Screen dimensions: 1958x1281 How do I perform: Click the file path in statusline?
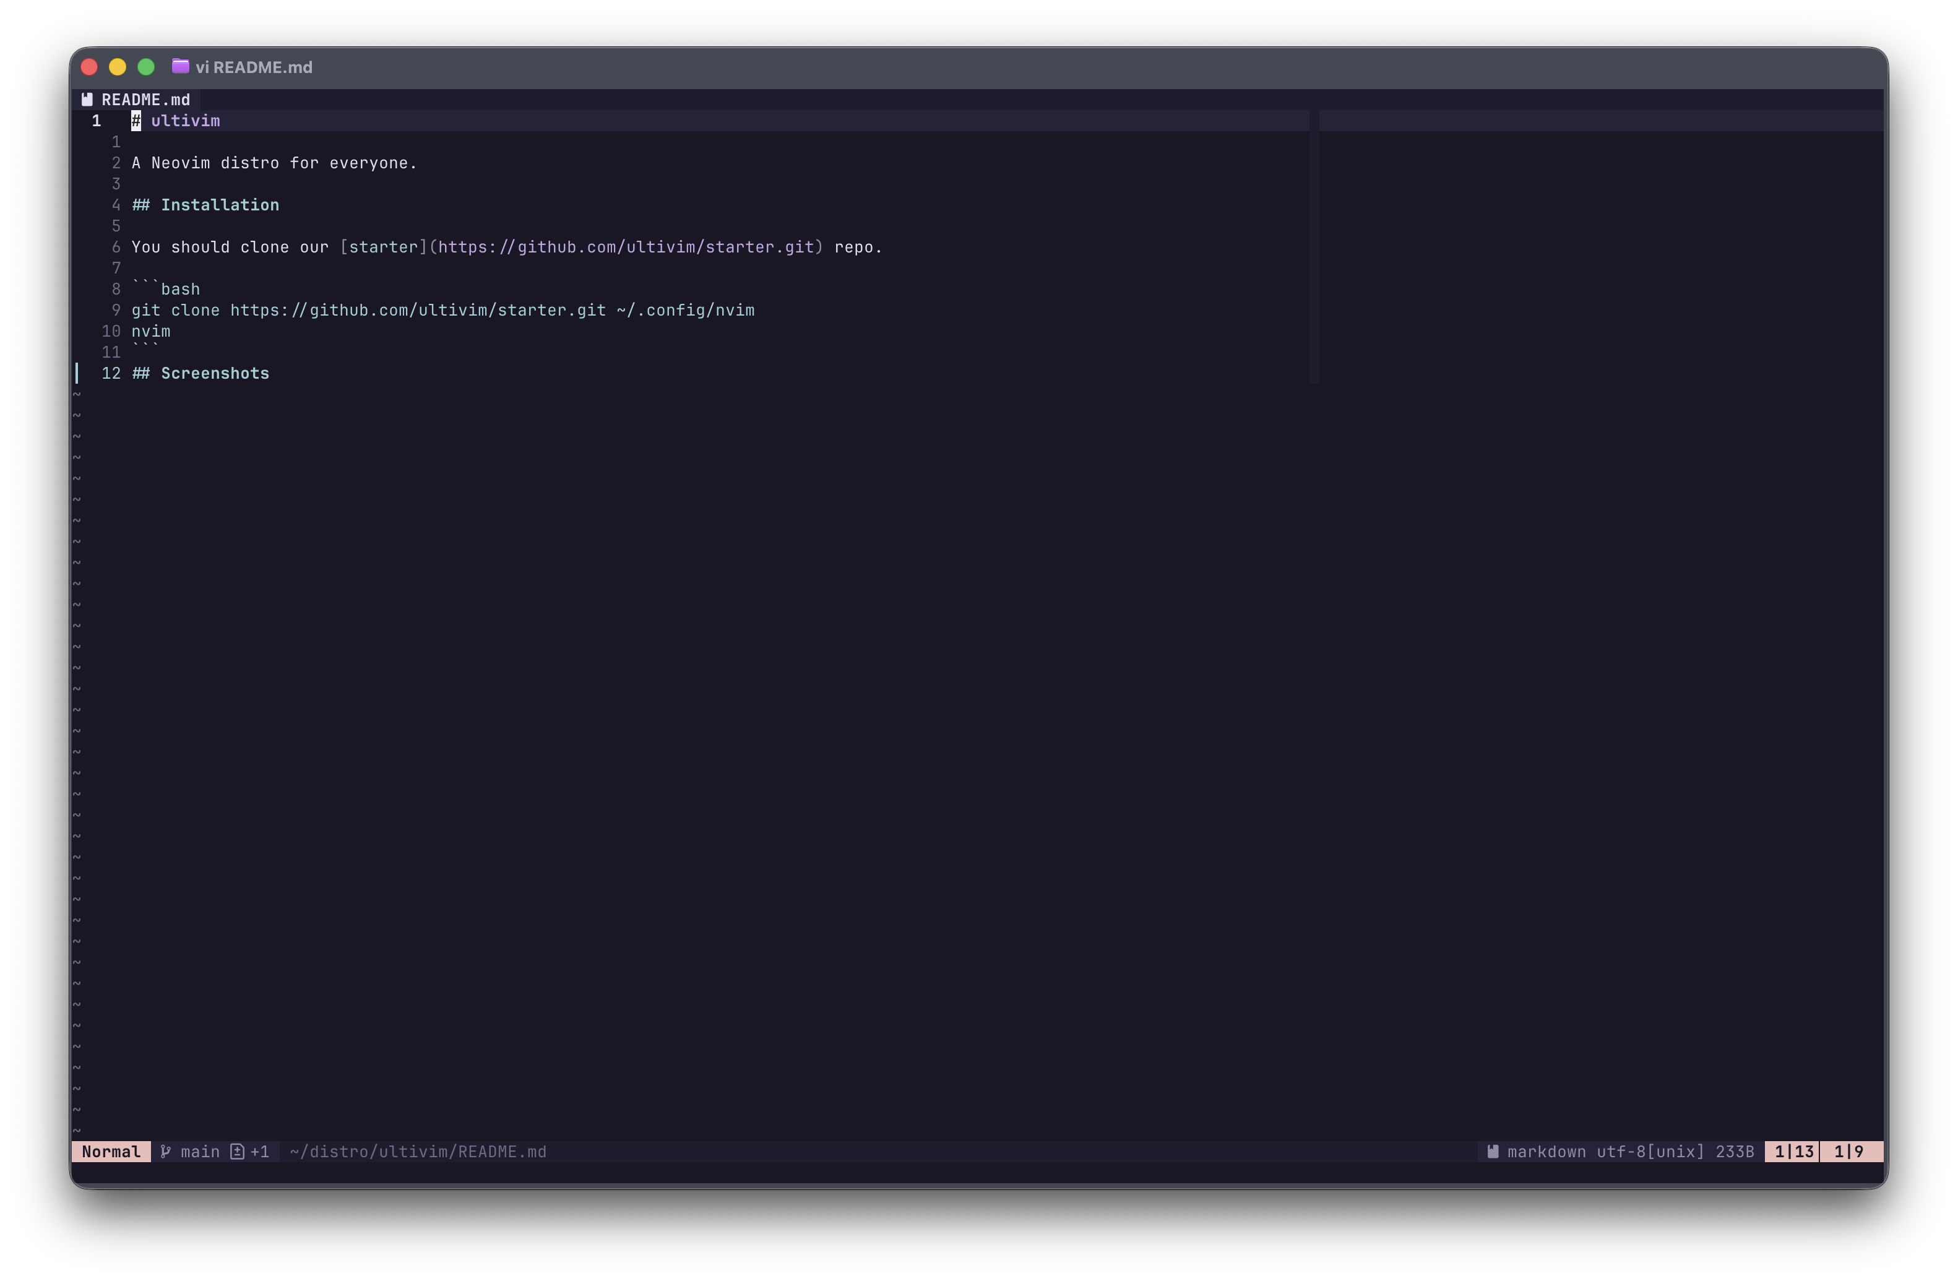(418, 1151)
